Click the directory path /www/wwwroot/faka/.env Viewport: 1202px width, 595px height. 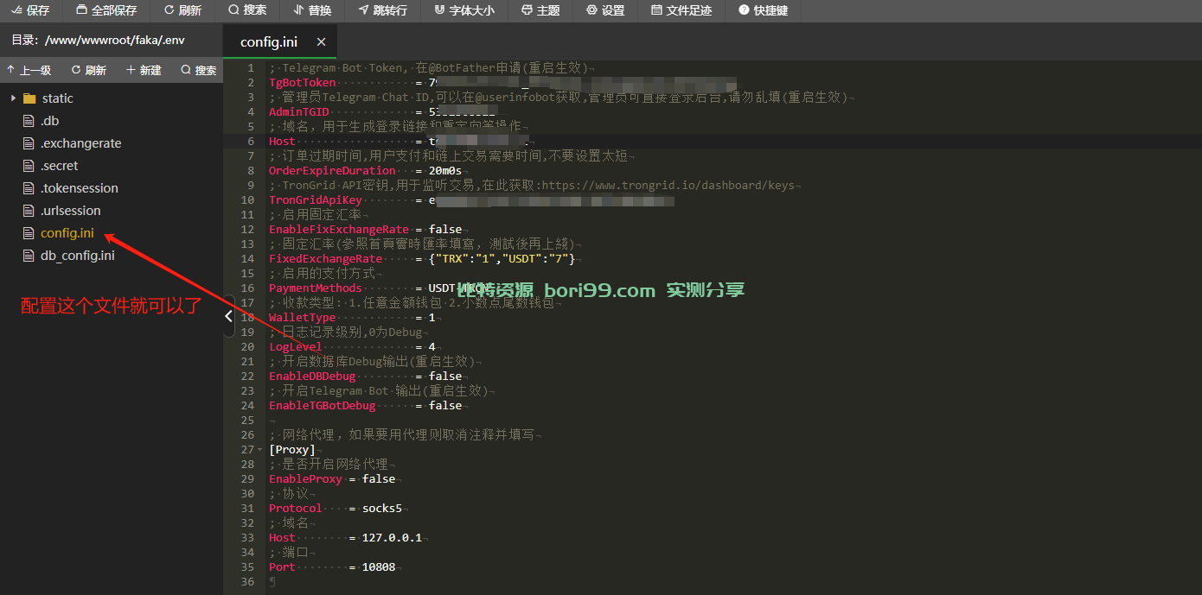click(x=114, y=40)
